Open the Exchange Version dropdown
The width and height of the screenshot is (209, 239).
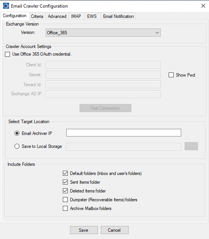(103, 33)
